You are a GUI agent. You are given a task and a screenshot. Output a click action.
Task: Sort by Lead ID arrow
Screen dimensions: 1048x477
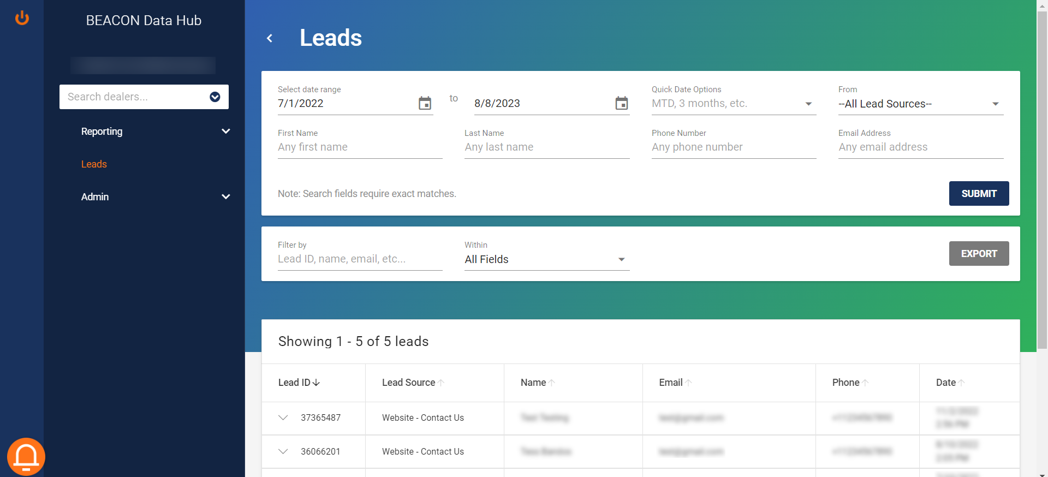coord(316,383)
